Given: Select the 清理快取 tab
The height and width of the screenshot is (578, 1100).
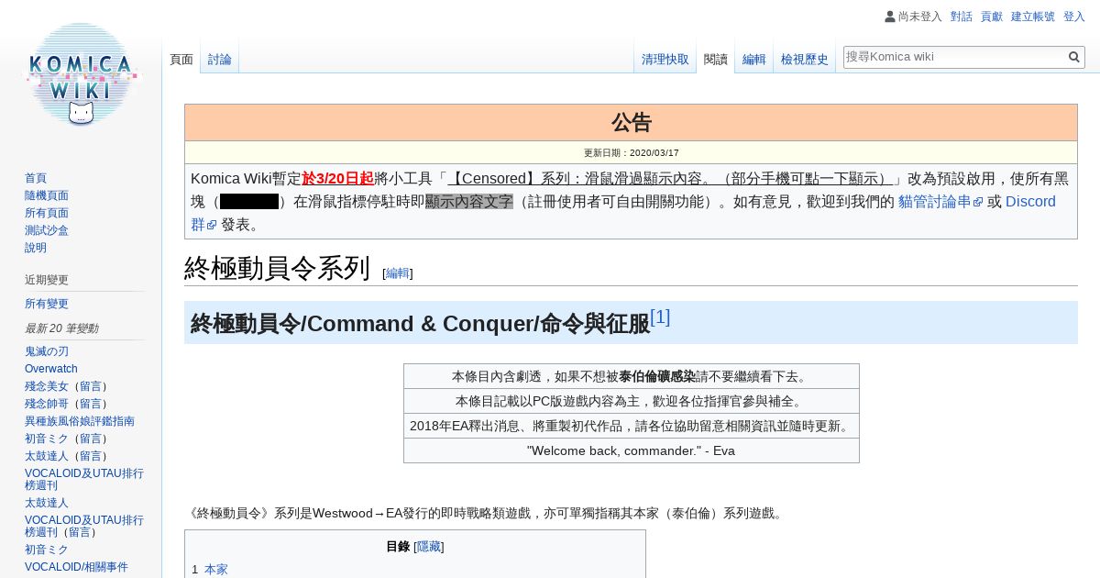Looking at the screenshot, I should [665, 59].
